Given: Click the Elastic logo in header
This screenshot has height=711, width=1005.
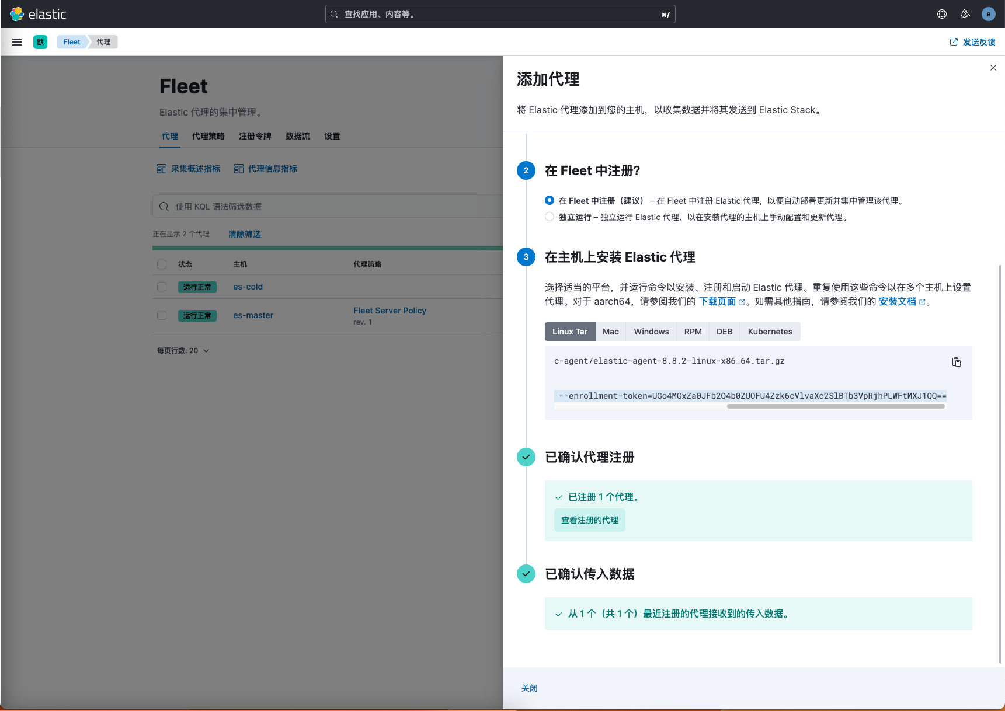Looking at the screenshot, I should (x=38, y=14).
